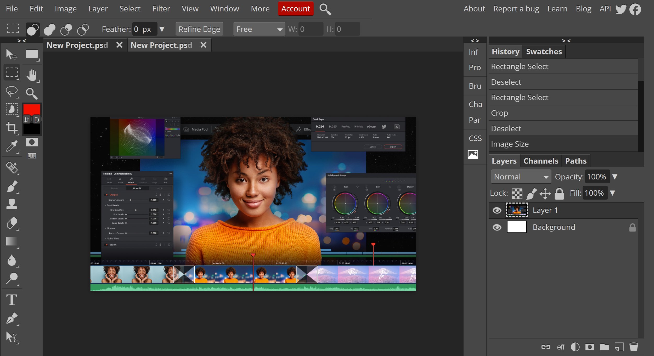Image resolution: width=654 pixels, height=356 pixels.
Task: Open the search magnifier in menu bar
Action: click(x=325, y=9)
